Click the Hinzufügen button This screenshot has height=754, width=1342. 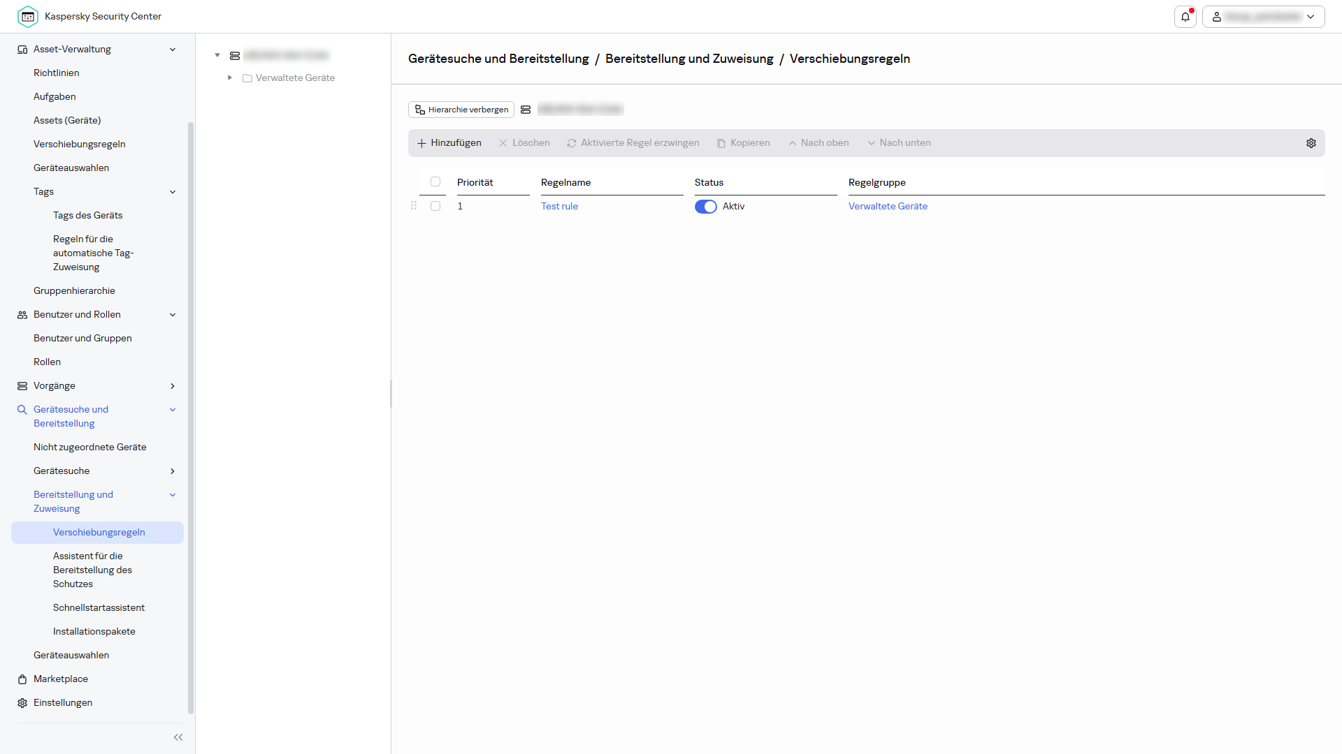449,143
